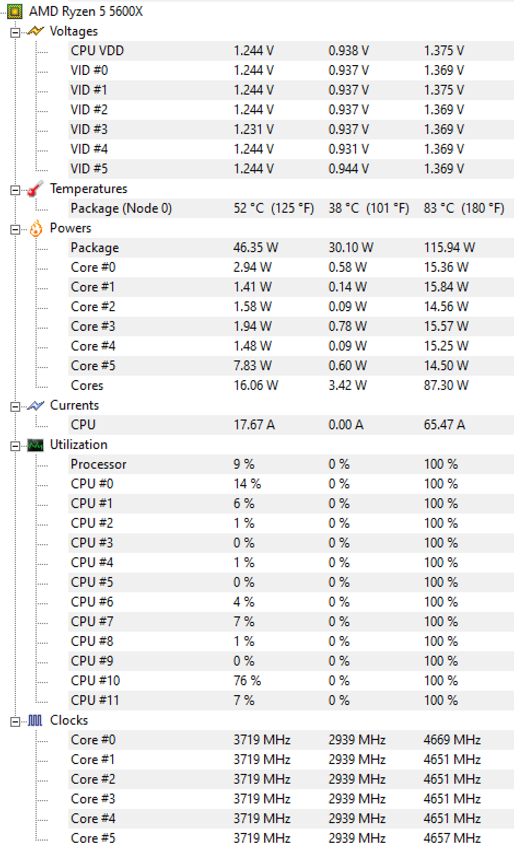Screen dimensions: 514x851
Task: Click the Currents waveform icon
Action: [35, 405]
